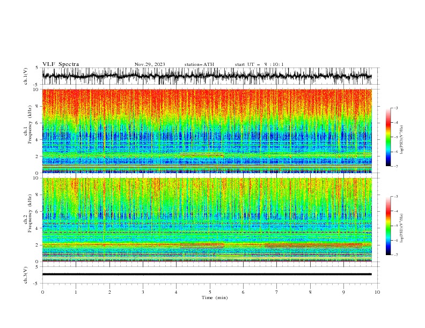This screenshot has height=328, width=425.
Task: Click the "Time (min)" x-axis label
Action: pos(215,297)
